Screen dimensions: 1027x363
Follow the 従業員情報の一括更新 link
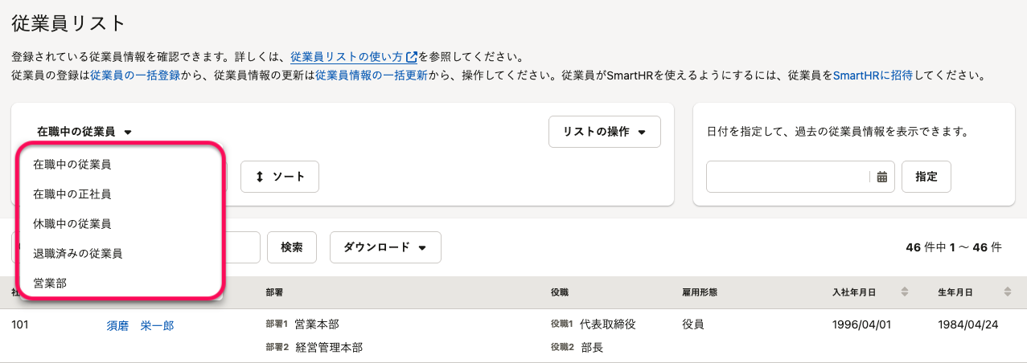coord(371,75)
